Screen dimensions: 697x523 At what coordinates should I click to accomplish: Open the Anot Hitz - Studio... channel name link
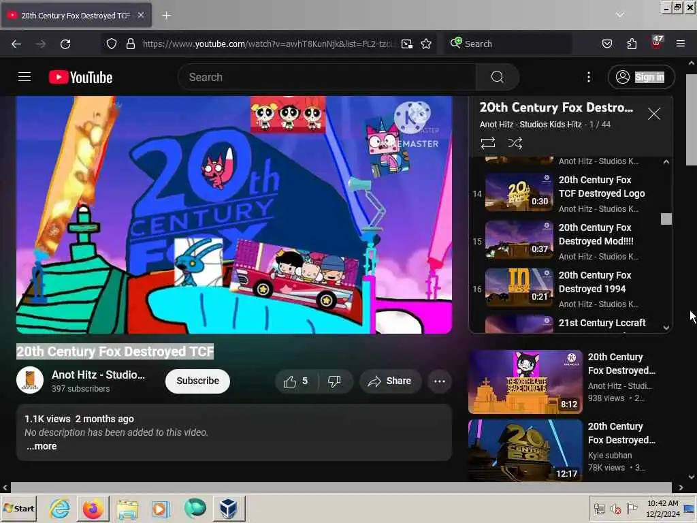click(x=98, y=375)
